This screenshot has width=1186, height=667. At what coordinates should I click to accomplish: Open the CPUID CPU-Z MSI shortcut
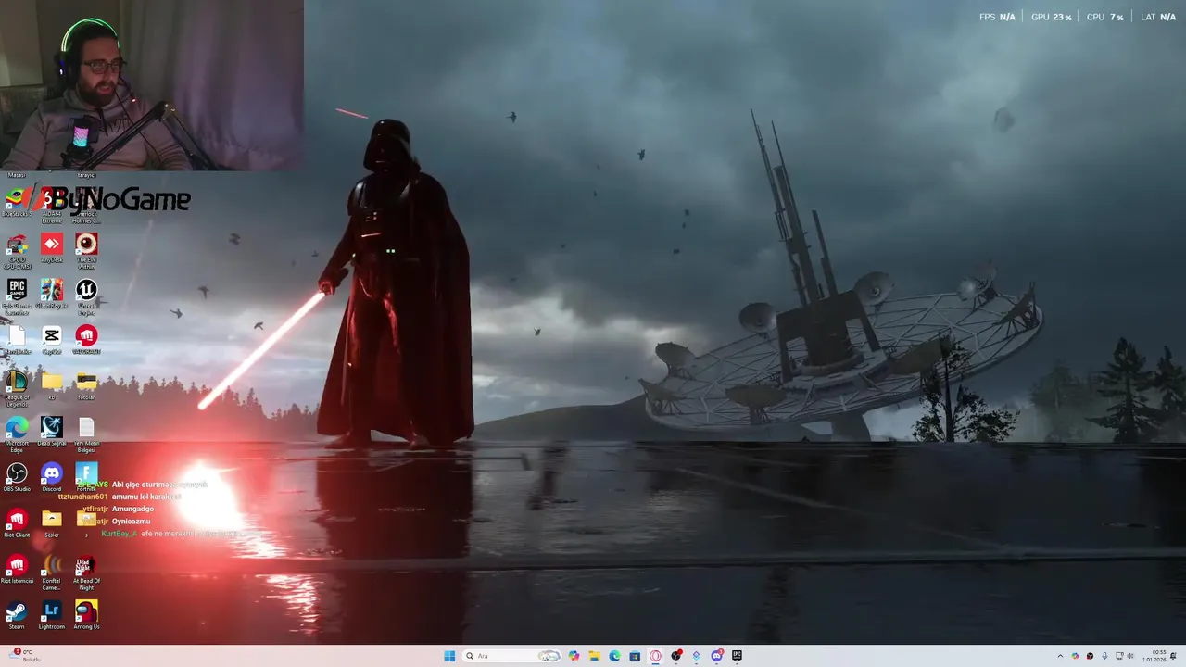coord(17,250)
